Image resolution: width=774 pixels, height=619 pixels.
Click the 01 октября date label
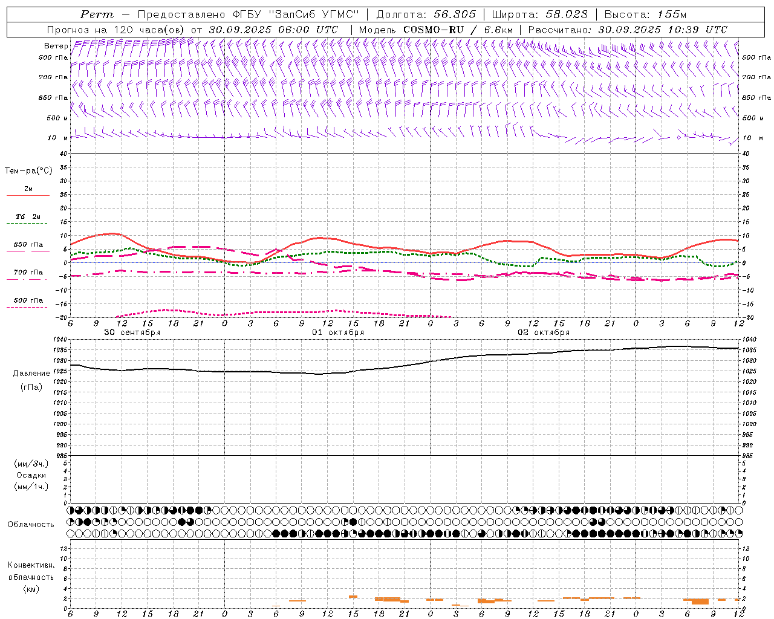pyautogui.click(x=338, y=332)
